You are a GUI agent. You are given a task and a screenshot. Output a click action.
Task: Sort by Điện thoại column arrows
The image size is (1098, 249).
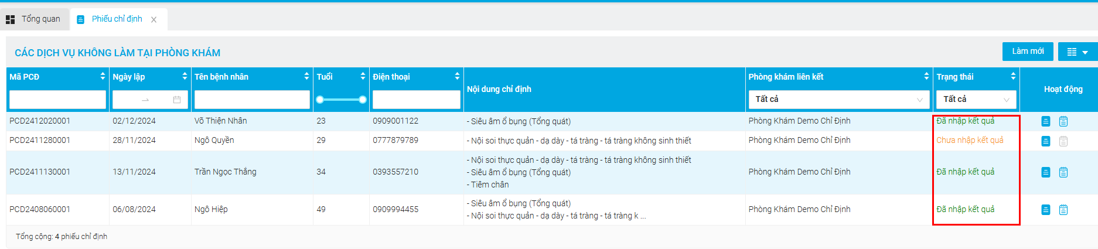[x=457, y=76]
